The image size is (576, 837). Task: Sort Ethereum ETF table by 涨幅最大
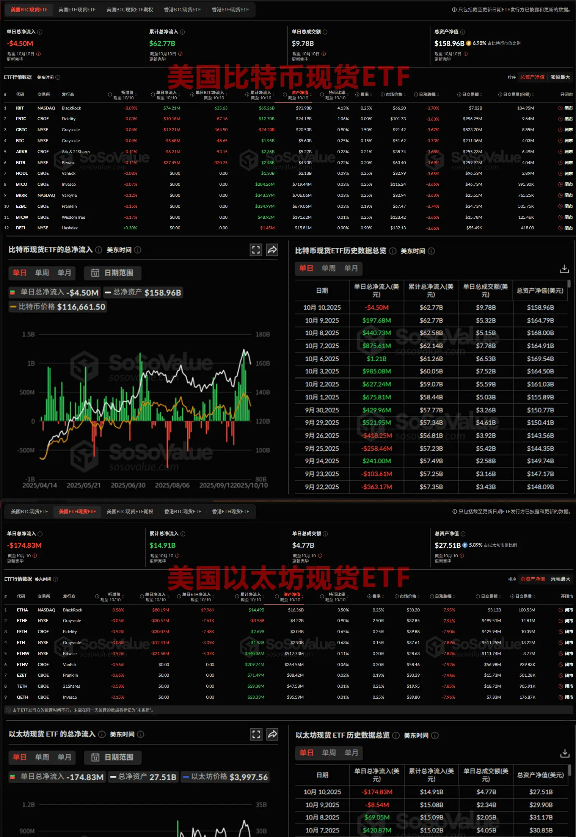[560, 579]
